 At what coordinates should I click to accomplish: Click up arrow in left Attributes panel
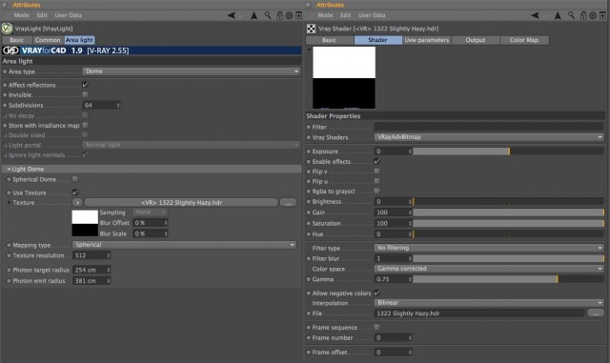(254, 15)
